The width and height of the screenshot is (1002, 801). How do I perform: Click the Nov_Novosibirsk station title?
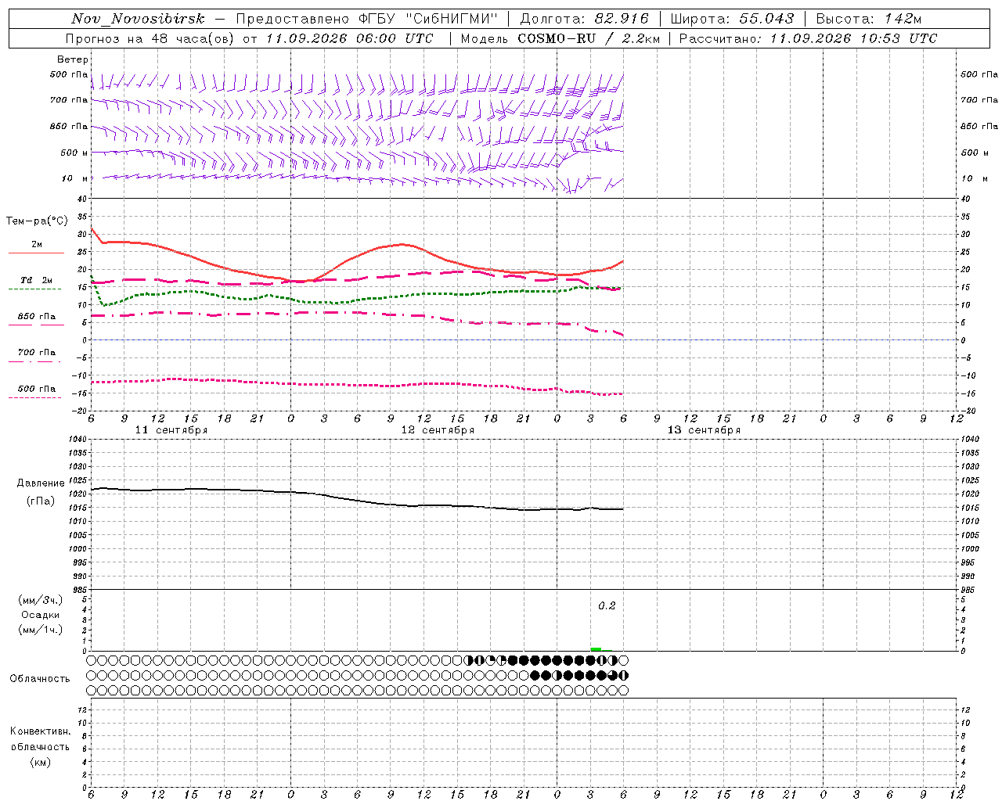138,19
